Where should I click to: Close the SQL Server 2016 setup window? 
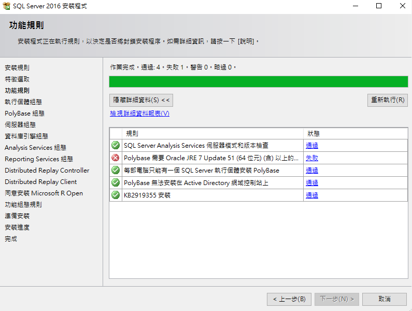click(402, 6)
